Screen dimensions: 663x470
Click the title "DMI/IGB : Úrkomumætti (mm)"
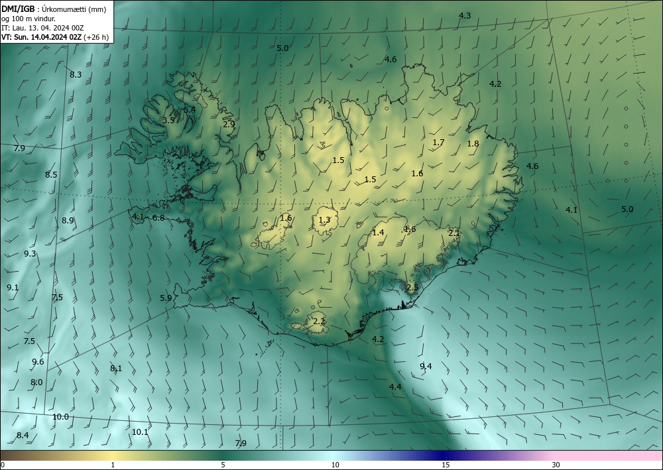pyautogui.click(x=53, y=9)
